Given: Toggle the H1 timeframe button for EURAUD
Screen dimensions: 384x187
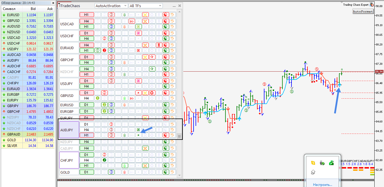Looking at the screenshot, I should point(87,51).
